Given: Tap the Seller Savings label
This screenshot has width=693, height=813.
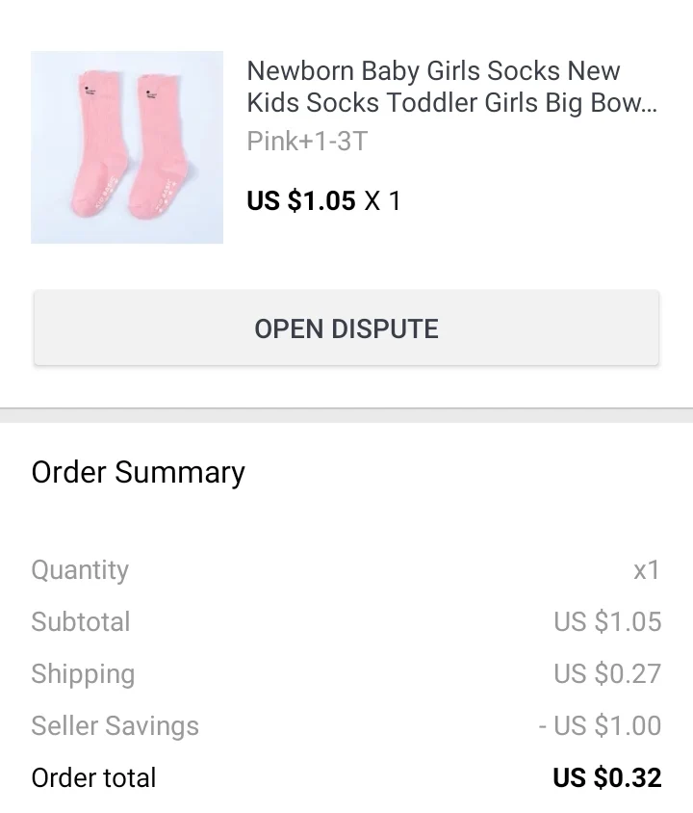Looking at the screenshot, I should (115, 725).
